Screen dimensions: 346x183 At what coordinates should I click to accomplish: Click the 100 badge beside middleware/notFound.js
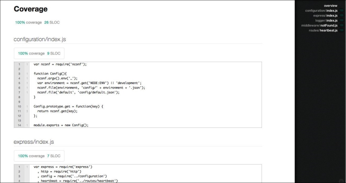click(x=342, y=26)
